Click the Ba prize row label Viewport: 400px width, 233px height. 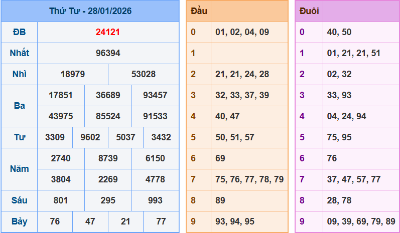19,106
